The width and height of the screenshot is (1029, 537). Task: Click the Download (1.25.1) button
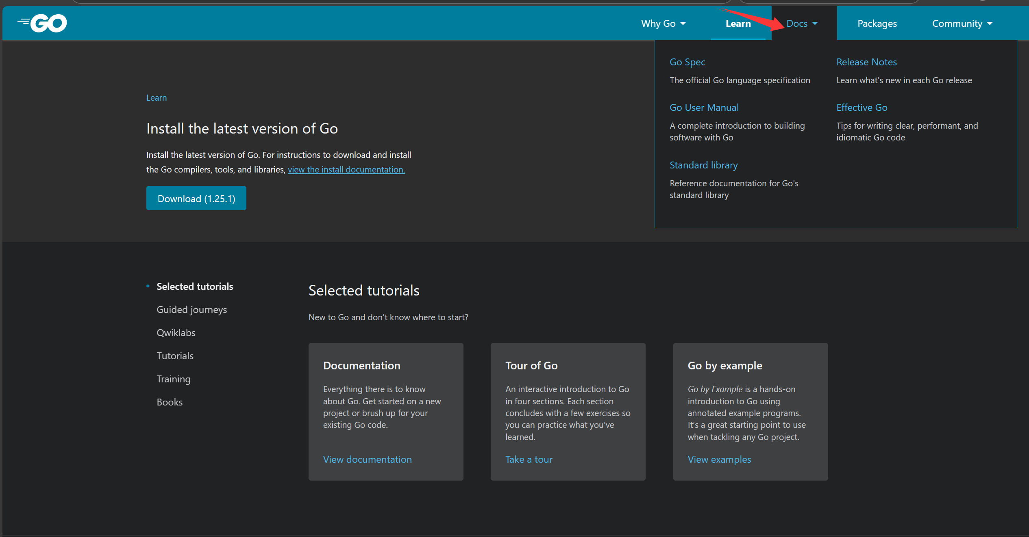[x=196, y=198]
